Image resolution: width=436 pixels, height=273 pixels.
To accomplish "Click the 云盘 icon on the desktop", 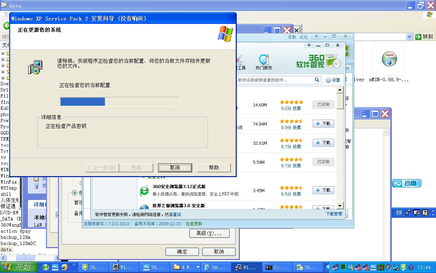I will [x=406, y=183].
